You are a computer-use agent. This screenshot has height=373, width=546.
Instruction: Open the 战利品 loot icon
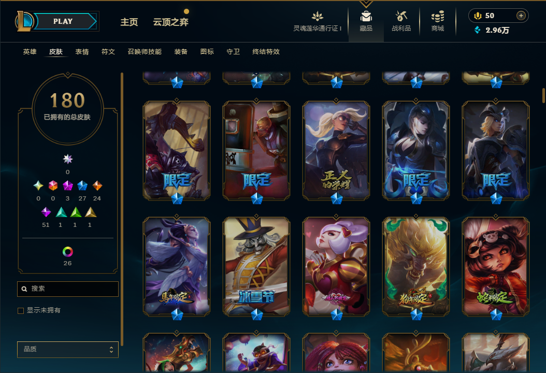(401, 16)
